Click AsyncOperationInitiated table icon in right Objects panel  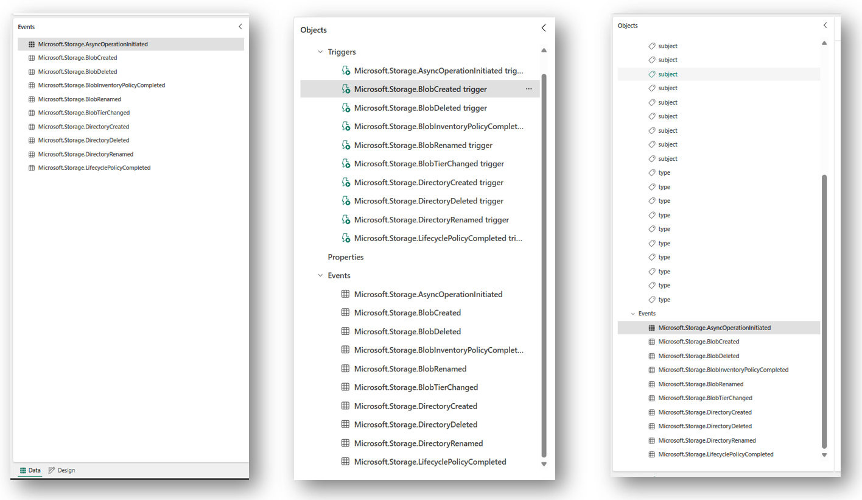(652, 328)
